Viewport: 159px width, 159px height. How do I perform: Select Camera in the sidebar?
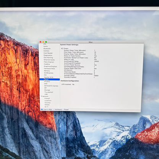(46, 51)
